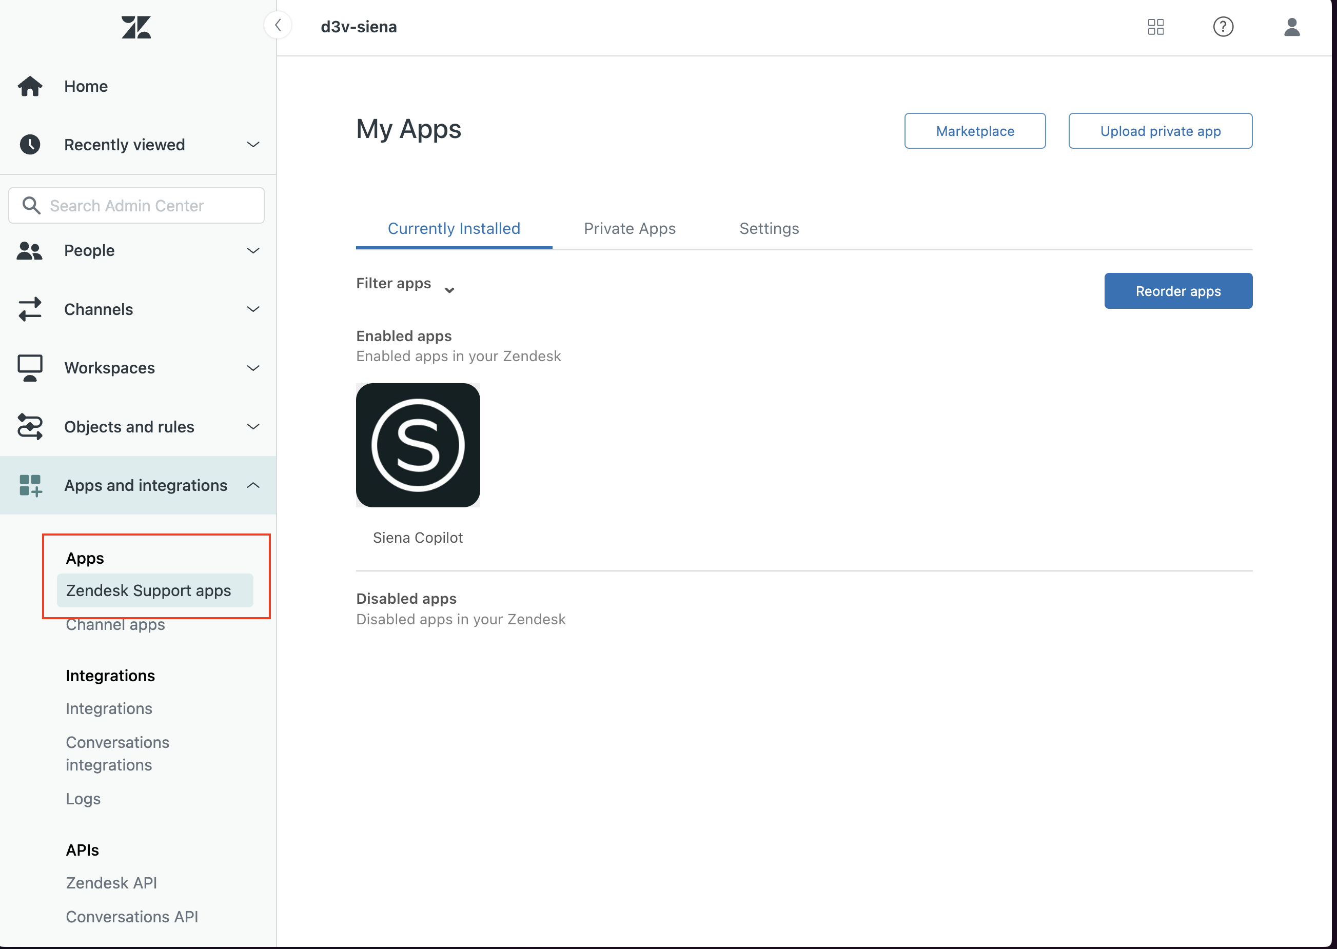The image size is (1337, 949).
Task: Expand the Recently viewed chevron
Action: coord(253,144)
